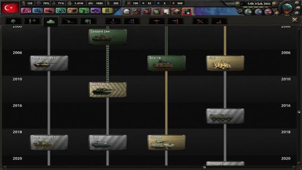Select the air doctrine research category
Image resolution: width=302 pixels, height=170 pixels.
(175, 21)
